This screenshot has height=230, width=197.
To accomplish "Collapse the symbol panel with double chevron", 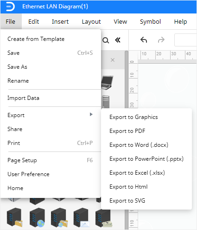I will point(118,40).
